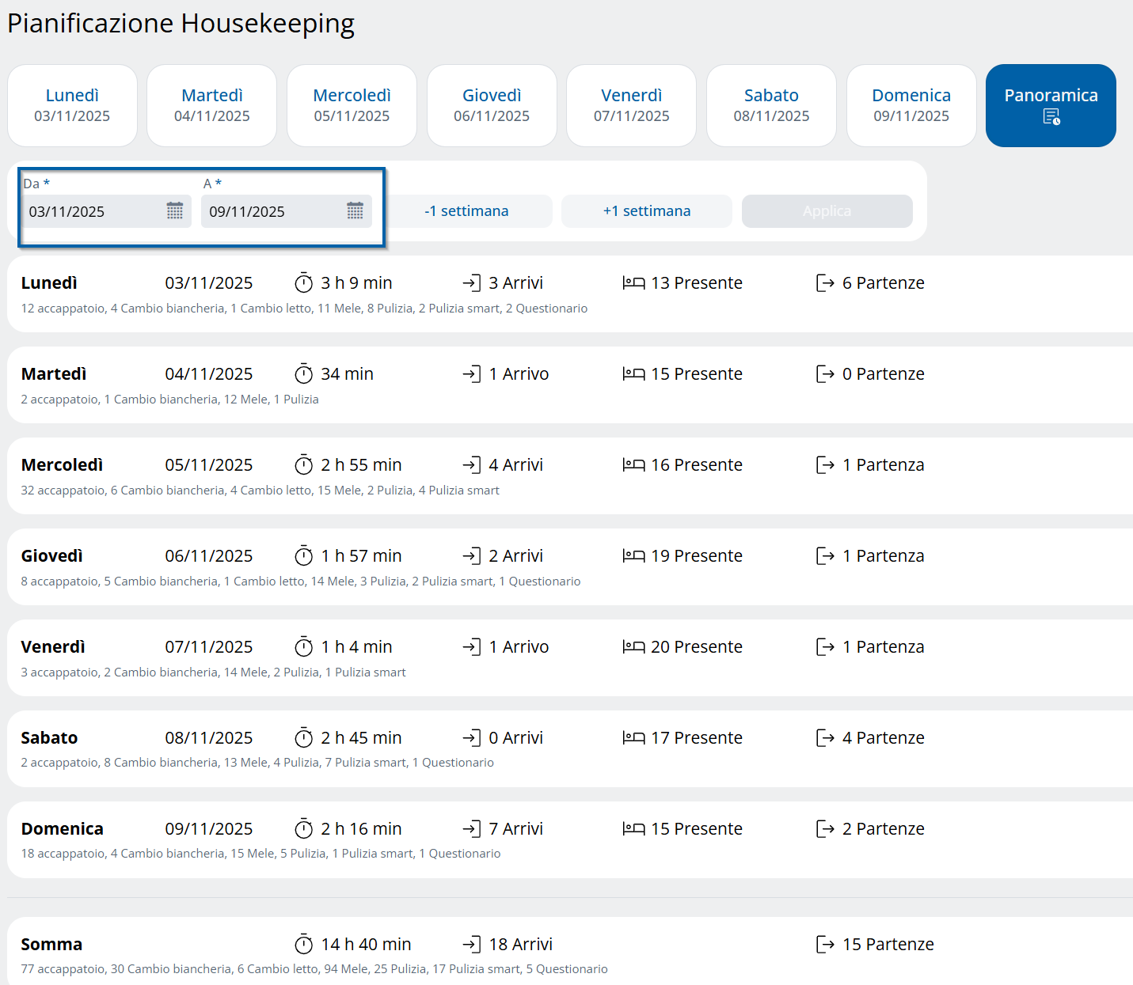This screenshot has width=1133, height=985.
Task: Go back with -1 settimana button
Action: coord(466,211)
